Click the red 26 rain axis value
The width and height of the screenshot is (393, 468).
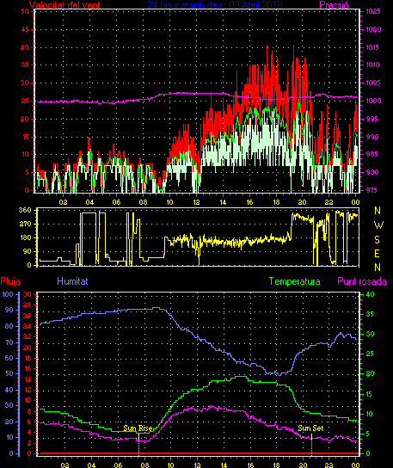[28, 316]
